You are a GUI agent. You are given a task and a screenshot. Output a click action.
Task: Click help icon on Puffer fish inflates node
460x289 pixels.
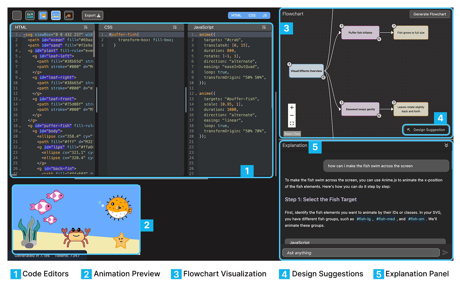click(x=341, y=26)
